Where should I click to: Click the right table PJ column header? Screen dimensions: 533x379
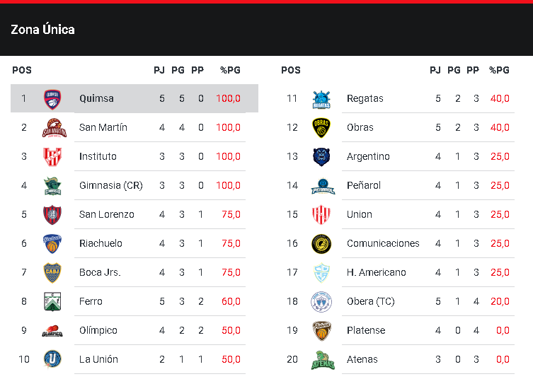pos(435,70)
